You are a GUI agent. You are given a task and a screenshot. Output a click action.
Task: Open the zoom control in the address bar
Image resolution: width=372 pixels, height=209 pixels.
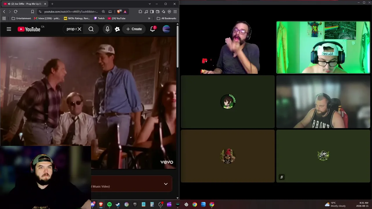point(103,12)
